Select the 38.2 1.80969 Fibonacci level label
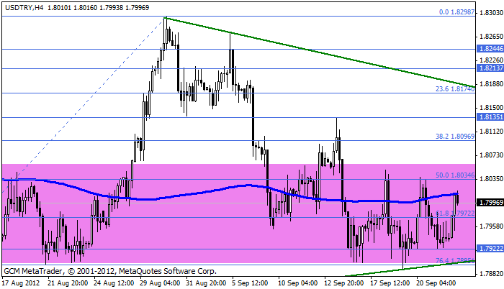Image resolution: width=504 pixels, height=289 pixels. coord(455,136)
